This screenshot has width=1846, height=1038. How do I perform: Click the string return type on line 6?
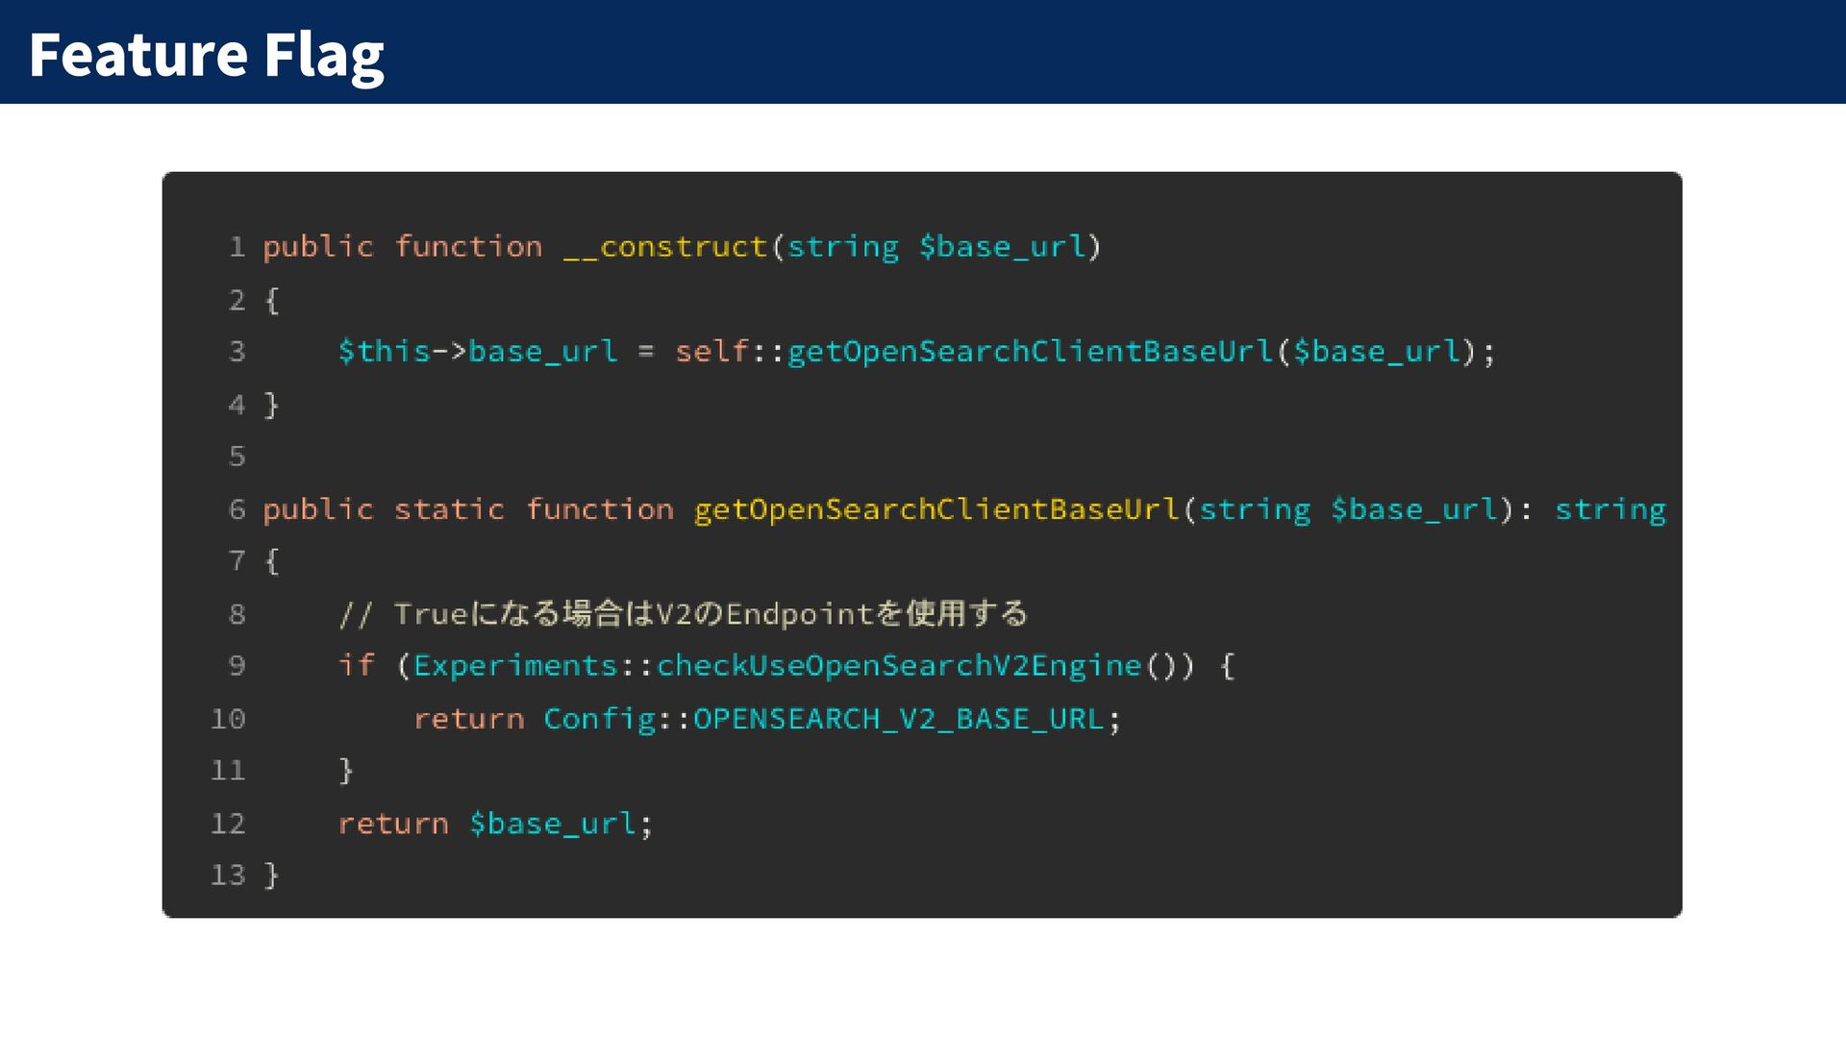click(x=1609, y=509)
